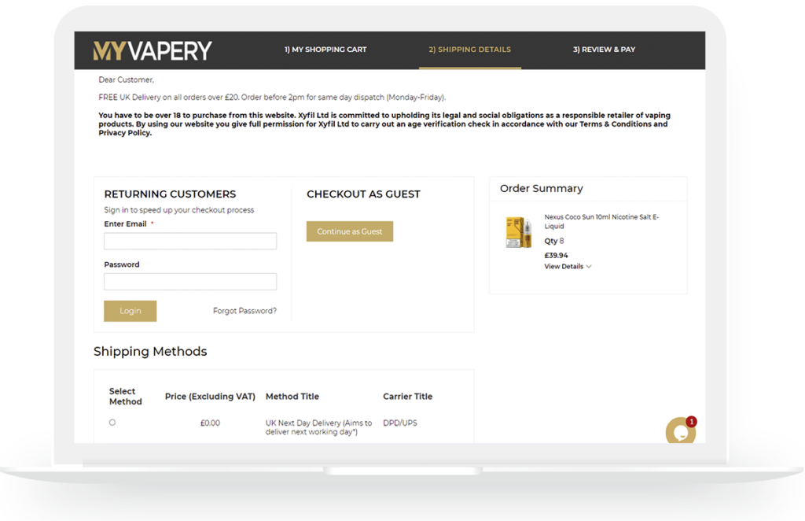This screenshot has width=805, height=521.
Task: Follow the Forgot Password? link
Action: (x=244, y=311)
